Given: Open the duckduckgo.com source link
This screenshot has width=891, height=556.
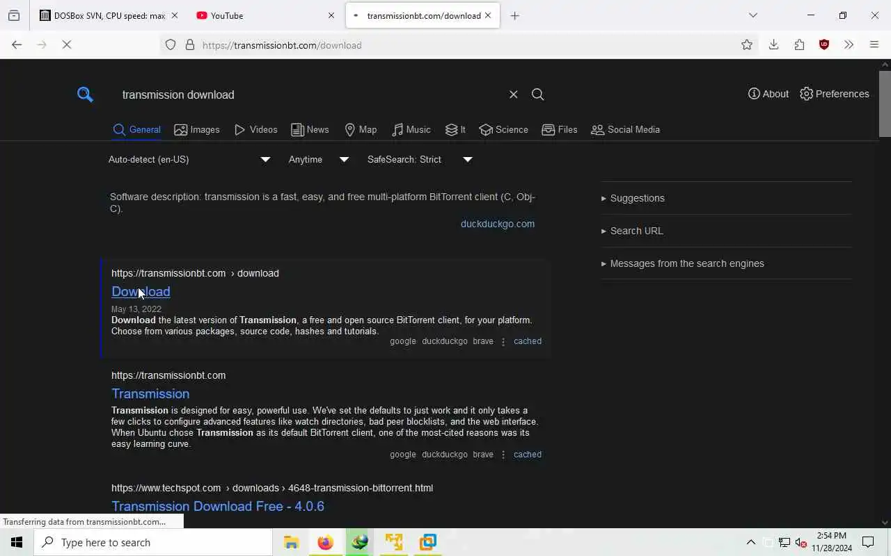Looking at the screenshot, I should click(x=497, y=224).
